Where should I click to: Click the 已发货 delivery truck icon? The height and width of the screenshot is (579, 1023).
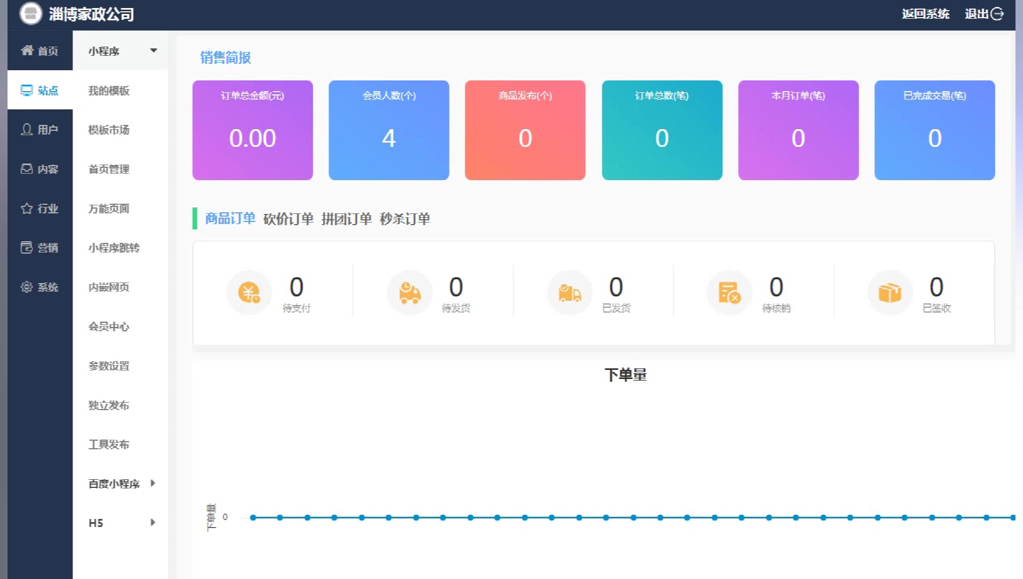click(569, 293)
